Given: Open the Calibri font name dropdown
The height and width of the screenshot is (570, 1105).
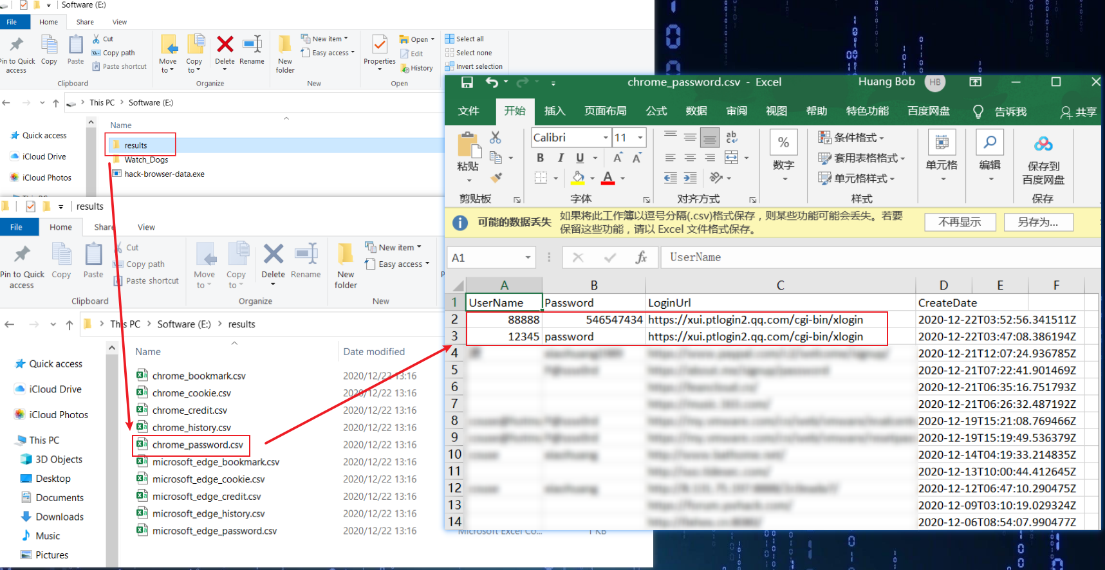Looking at the screenshot, I should tap(605, 138).
